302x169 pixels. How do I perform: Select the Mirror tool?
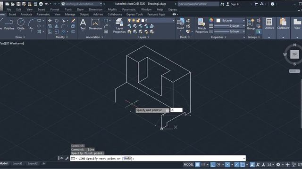click(57, 26)
